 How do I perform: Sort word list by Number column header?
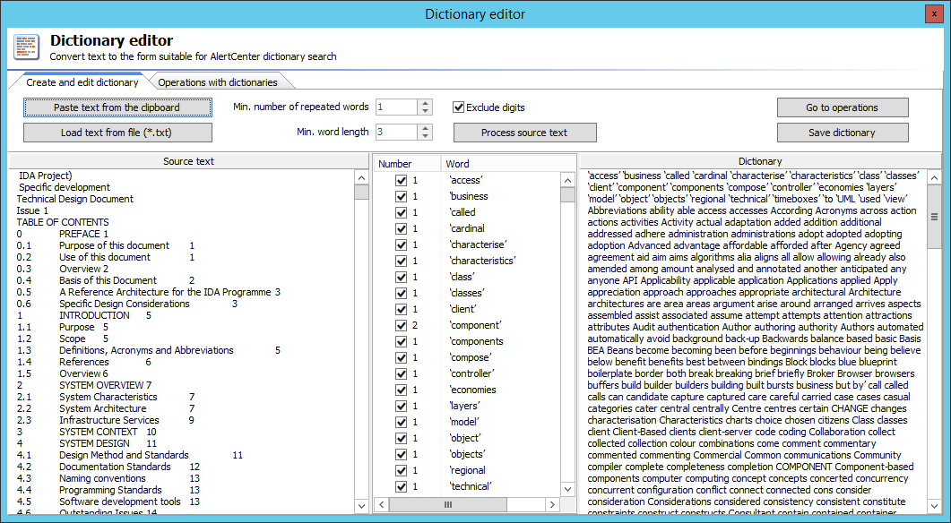tap(407, 164)
